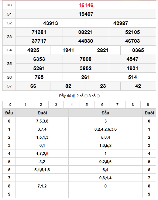Choose digit 1 in the number filter row
The image size is (158, 200).
point(25,105)
